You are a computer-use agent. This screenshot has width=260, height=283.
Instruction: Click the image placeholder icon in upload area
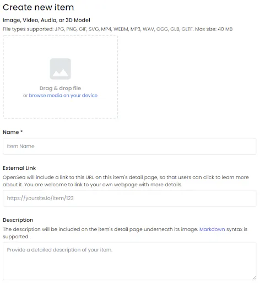point(61,69)
